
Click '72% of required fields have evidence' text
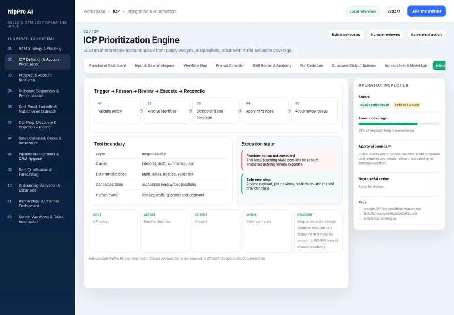click(x=386, y=131)
